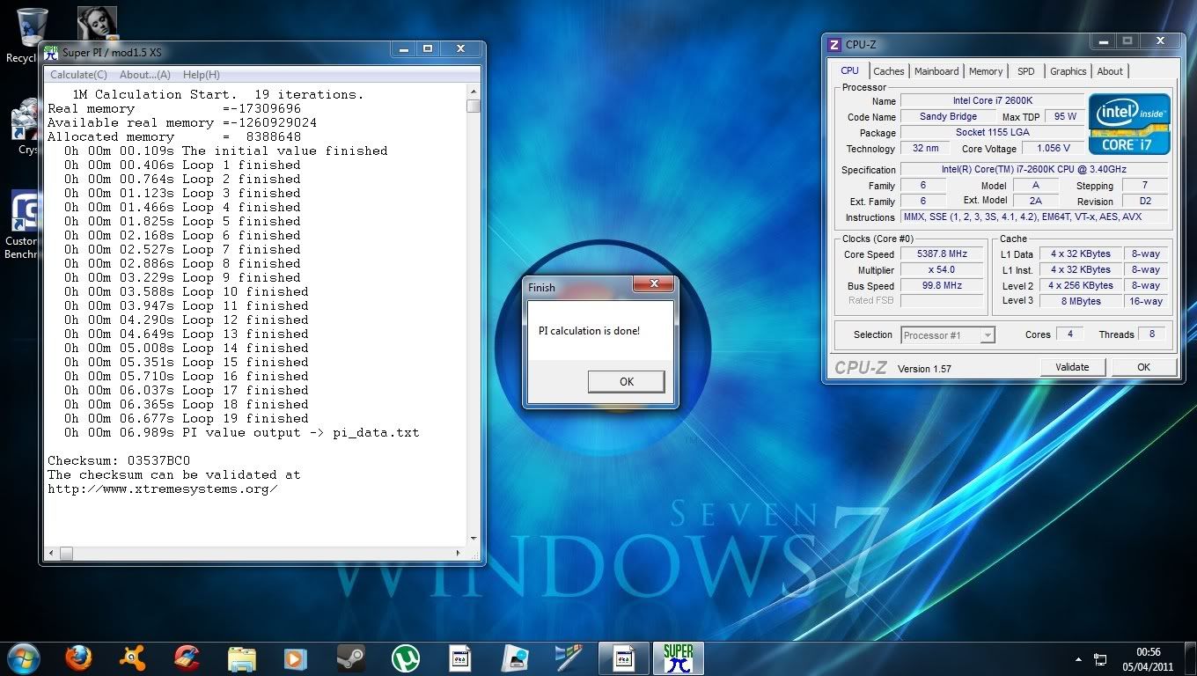Screen dimensions: 1197x676
Task: Switch to the Caches tab in CPU-Z
Action: click(x=889, y=71)
